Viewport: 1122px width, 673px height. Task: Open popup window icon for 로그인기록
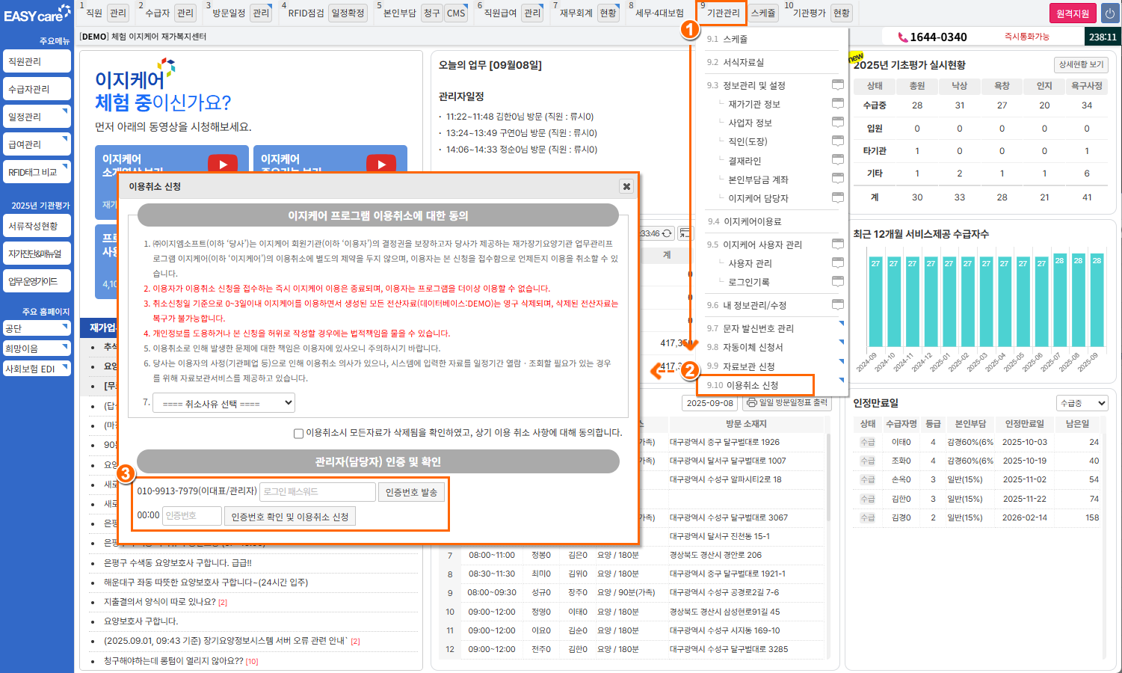838,282
